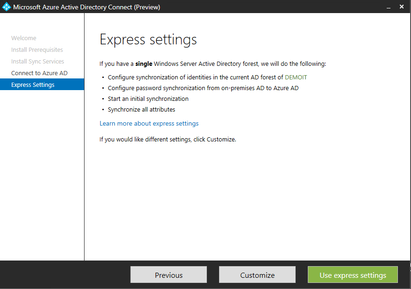Click the Start an initial synchronization bullet
This screenshot has width=411, height=289.
tap(148, 99)
